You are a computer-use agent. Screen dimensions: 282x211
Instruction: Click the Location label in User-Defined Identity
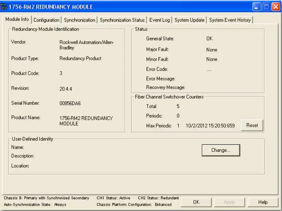20,166
